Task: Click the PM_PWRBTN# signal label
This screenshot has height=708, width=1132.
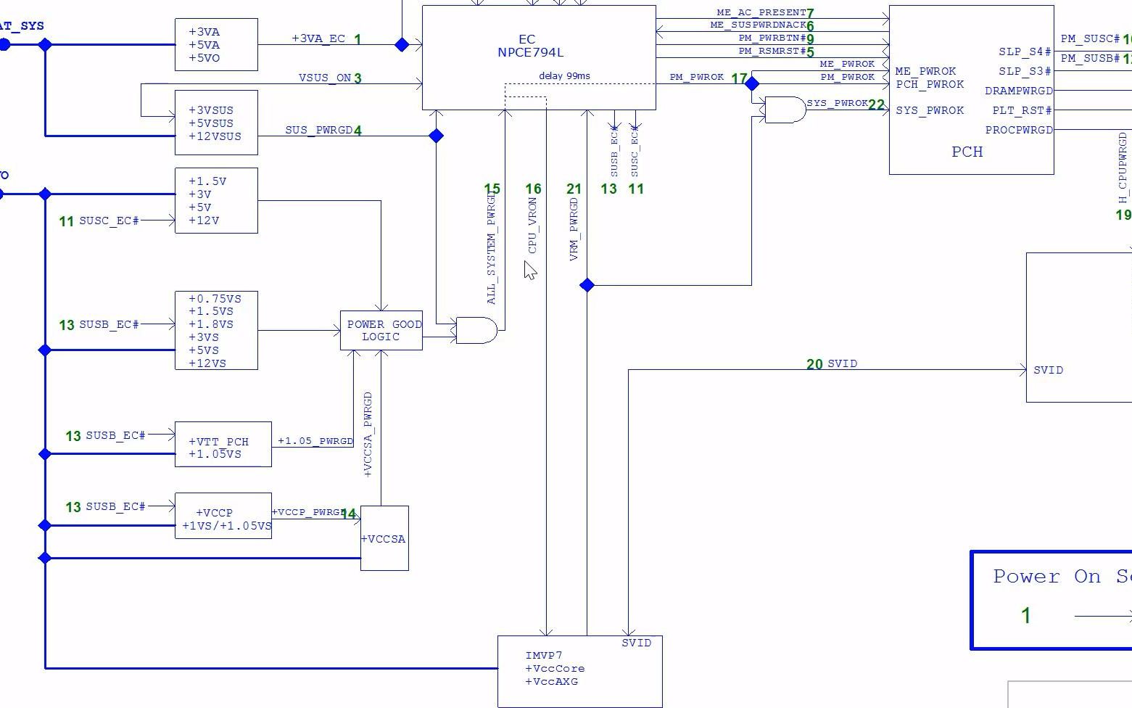Action: click(772, 38)
